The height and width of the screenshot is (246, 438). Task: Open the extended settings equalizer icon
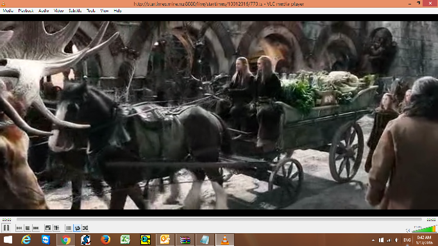56,228
